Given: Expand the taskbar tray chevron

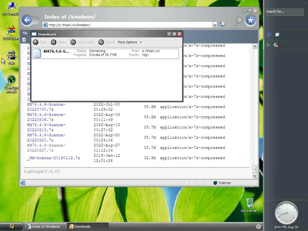Looking at the screenshot, I should click(258, 226).
